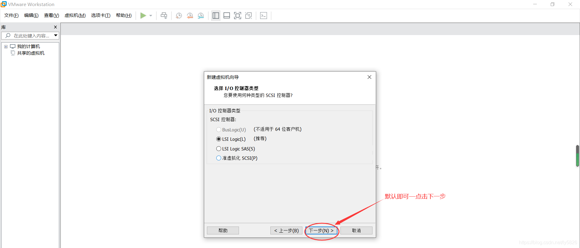Image resolution: width=580 pixels, height=248 pixels.
Task: Click the green scrollbar widget on right edge
Action: [x=577, y=156]
